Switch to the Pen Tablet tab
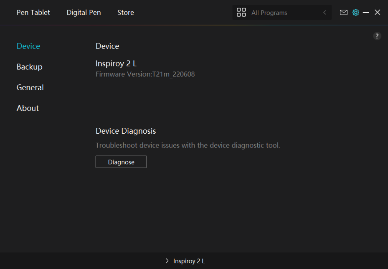388x269 pixels. (x=33, y=13)
